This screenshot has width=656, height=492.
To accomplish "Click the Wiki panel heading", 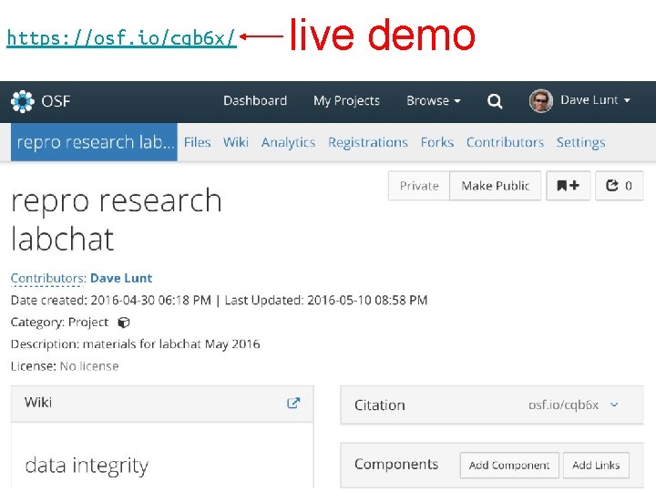I will (x=38, y=403).
